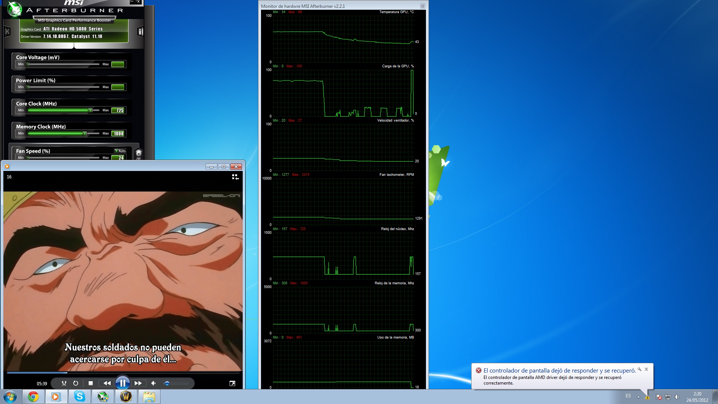
Task: Close the display driver notification balloon
Action: pyautogui.click(x=646, y=369)
